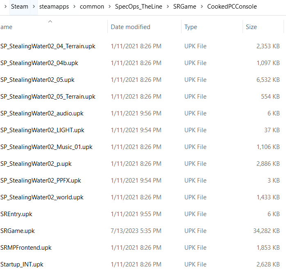Click UPK File type of SRMPFrontend.upk row
Screen dimensions: 286x271
point(195,248)
